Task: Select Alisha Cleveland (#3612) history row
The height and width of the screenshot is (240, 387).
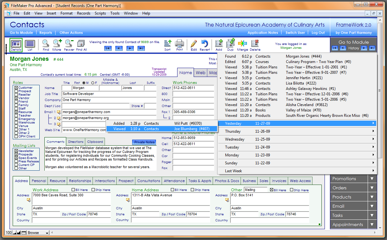Action: click(297, 105)
